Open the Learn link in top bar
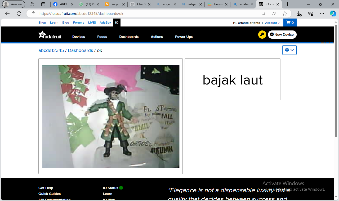 point(54,23)
